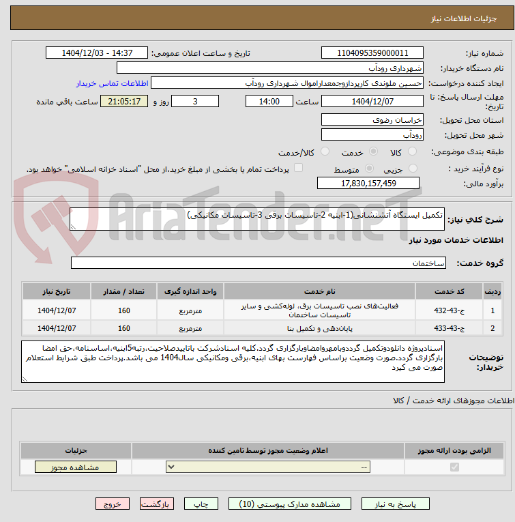Click the جزئیات اطلاعات نیاز page title

[463, 18]
